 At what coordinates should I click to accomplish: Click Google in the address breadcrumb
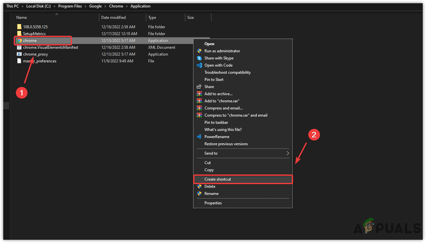pyautogui.click(x=95, y=6)
